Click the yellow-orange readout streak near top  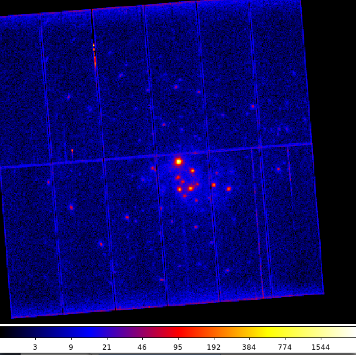94,55
